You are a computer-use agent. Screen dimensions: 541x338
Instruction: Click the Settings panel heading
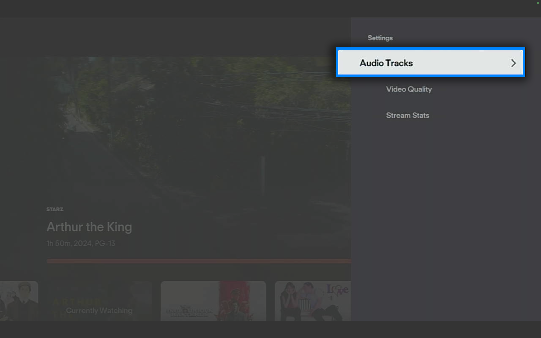click(380, 38)
